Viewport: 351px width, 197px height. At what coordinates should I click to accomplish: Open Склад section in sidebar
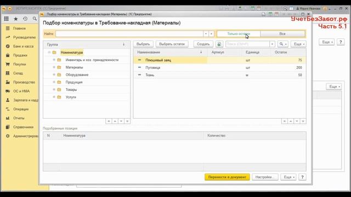[18, 73]
